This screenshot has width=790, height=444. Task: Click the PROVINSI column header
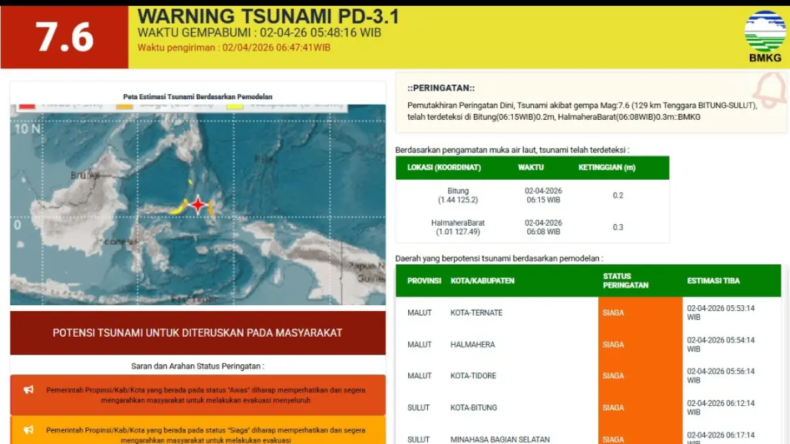pyautogui.click(x=424, y=281)
